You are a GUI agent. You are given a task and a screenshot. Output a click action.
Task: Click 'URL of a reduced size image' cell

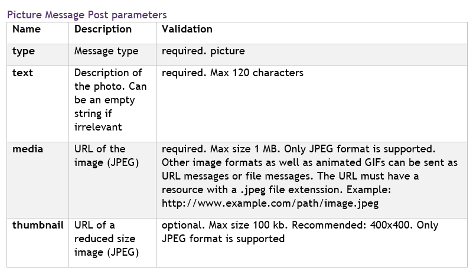click(106, 239)
